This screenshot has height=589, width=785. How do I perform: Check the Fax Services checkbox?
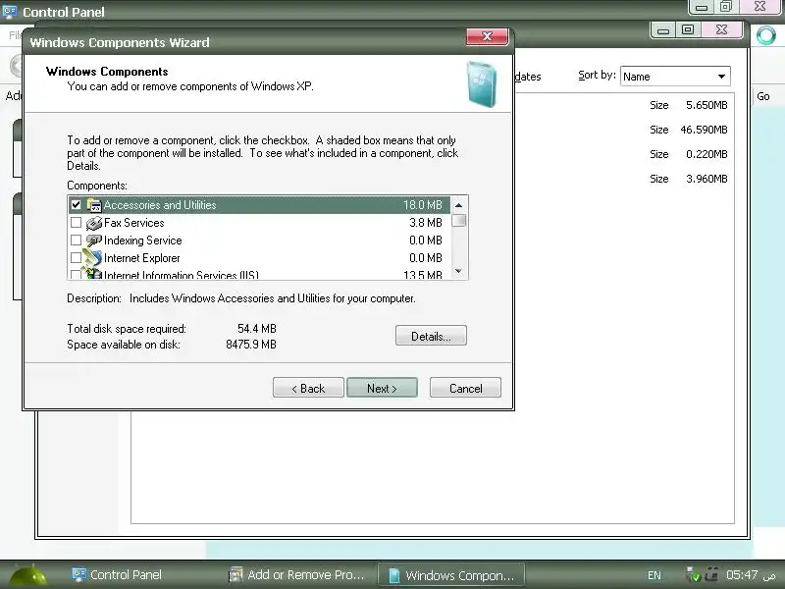tap(77, 223)
